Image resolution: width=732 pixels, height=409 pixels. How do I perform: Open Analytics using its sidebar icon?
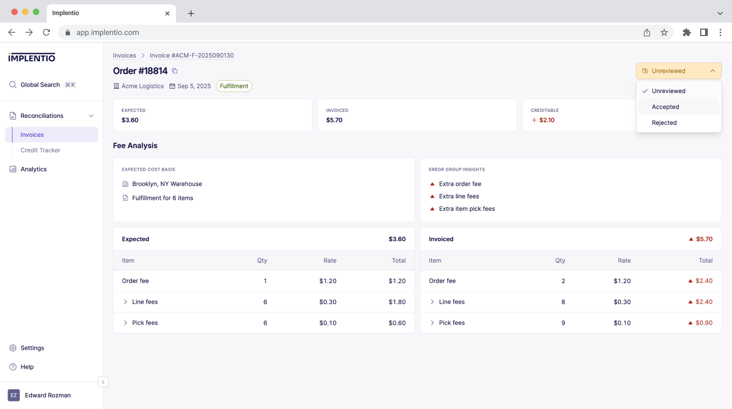point(12,169)
